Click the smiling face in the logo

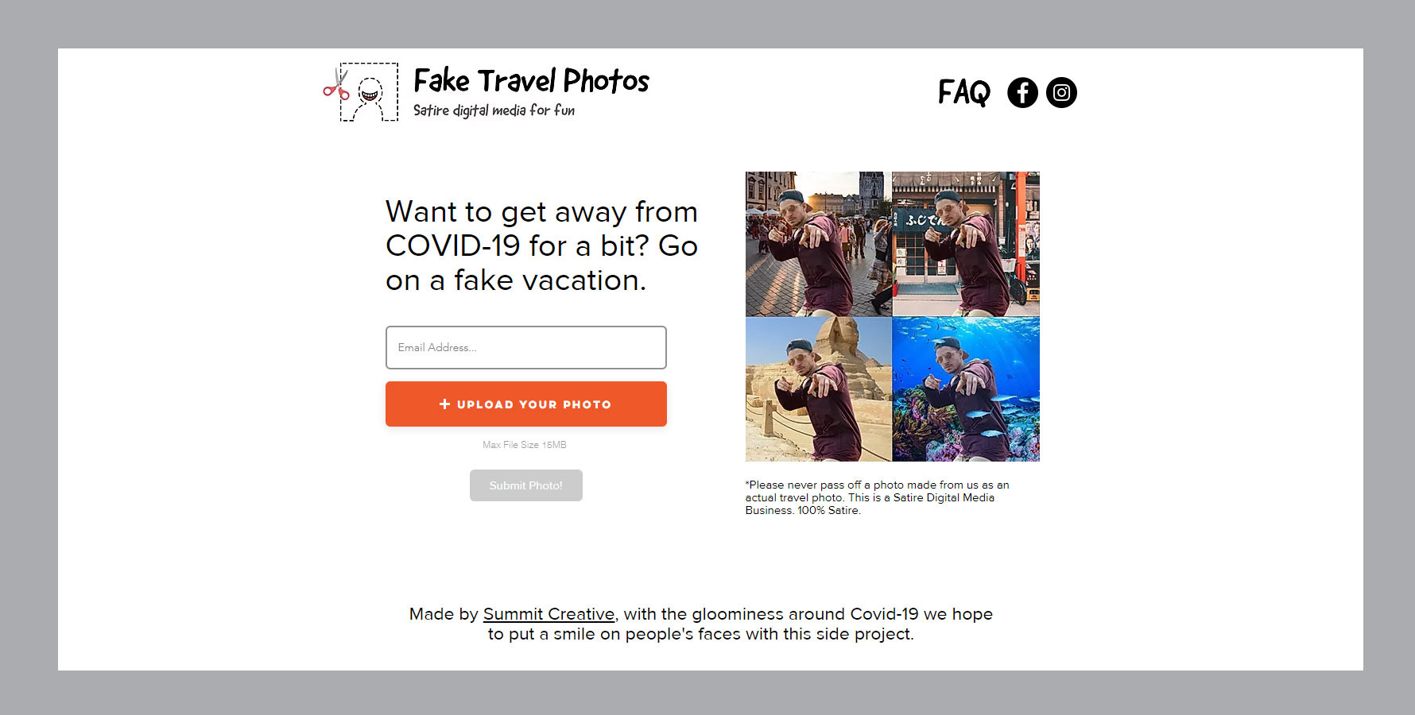[370, 90]
